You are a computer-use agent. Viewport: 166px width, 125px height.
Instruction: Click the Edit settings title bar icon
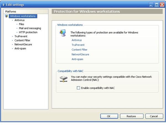pos(3,5)
